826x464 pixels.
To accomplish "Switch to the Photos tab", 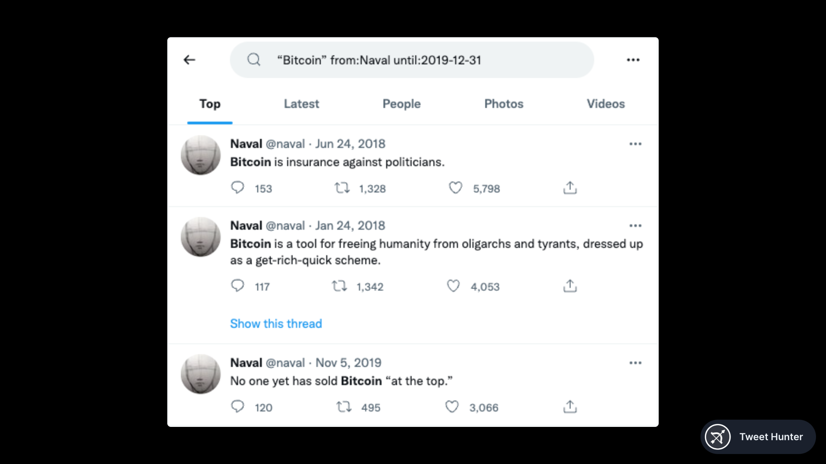I will click(x=504, y=104).
